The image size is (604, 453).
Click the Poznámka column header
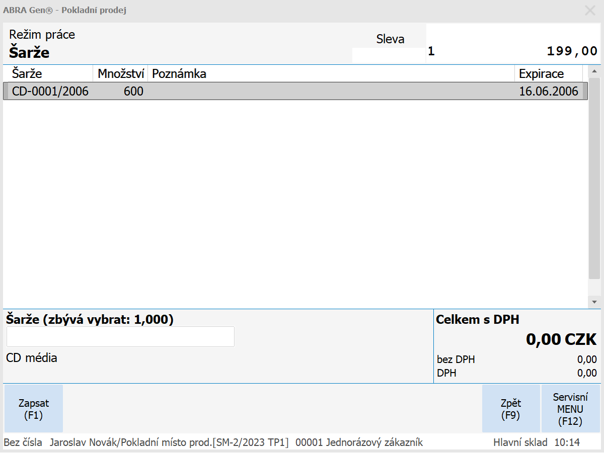[x=330, y=74]
